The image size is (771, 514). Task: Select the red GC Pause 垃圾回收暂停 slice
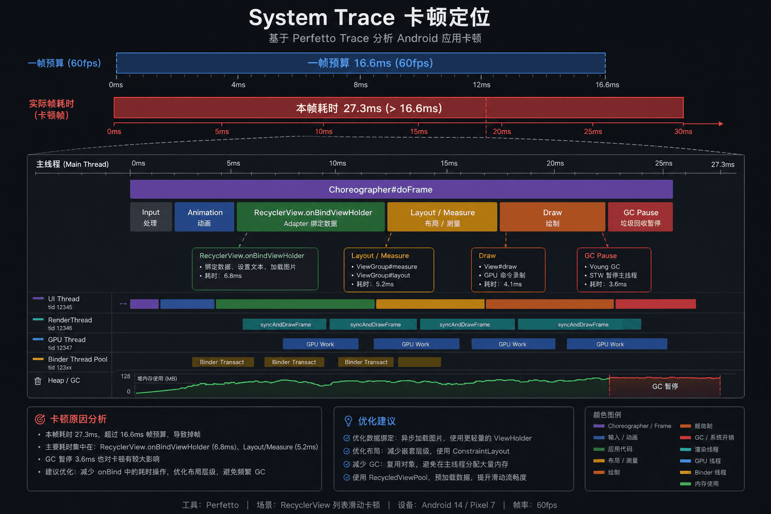pyautogui.click(x=640, y=217)
